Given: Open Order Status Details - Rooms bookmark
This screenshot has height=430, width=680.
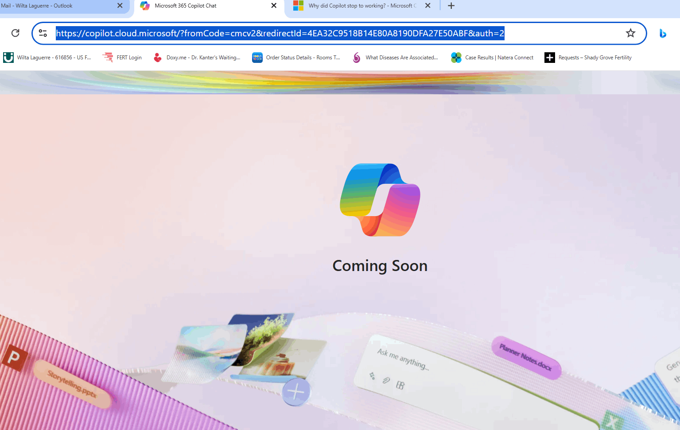Looking at the screenshot, I should [296, 58].
